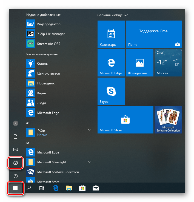Open the Microsoft Solitaire Collection tile
The width and height of the screenshot is (194, 202).
[168, 120]
